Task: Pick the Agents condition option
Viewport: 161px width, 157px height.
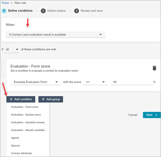Action: point(15,138)
